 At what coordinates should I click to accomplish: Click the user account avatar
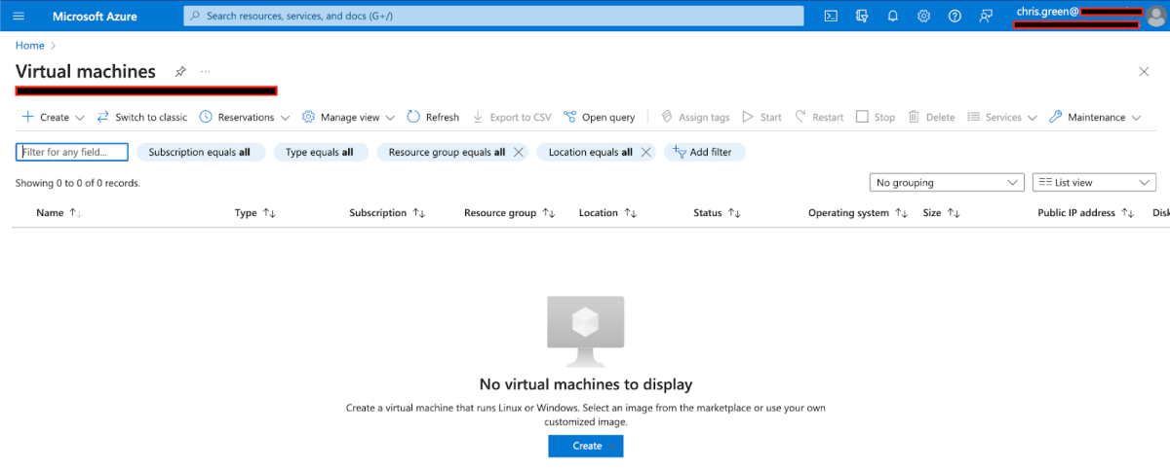click(1156, 16)
